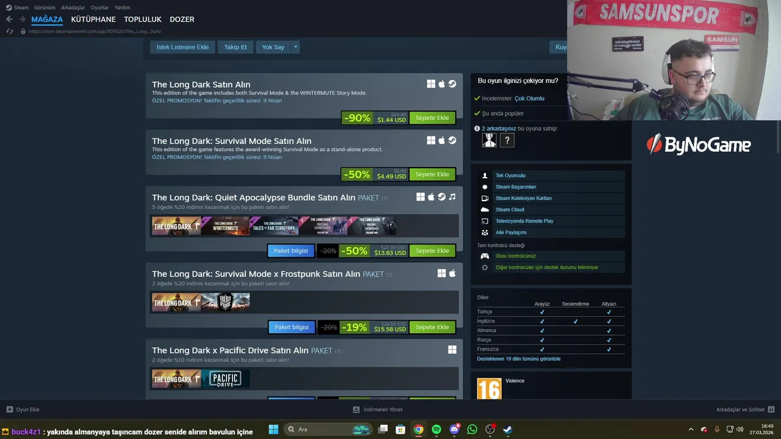Open Diğer kontrolcüler destek durumu link
The height and width of the screenshot is (439, 781).
pos(547,267)
